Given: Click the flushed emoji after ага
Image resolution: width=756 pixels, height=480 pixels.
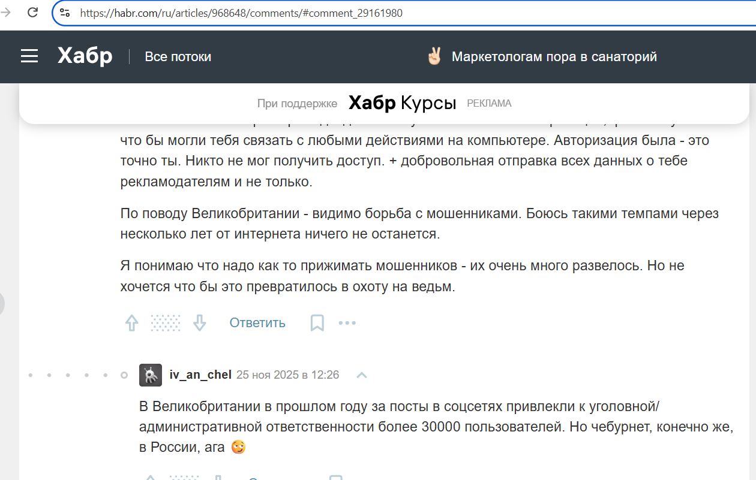Looking at the screenshot, I should [238, 447].
